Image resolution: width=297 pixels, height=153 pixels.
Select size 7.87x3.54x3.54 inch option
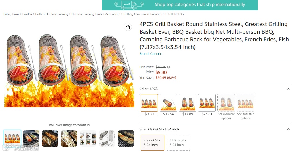click(152, 143)
